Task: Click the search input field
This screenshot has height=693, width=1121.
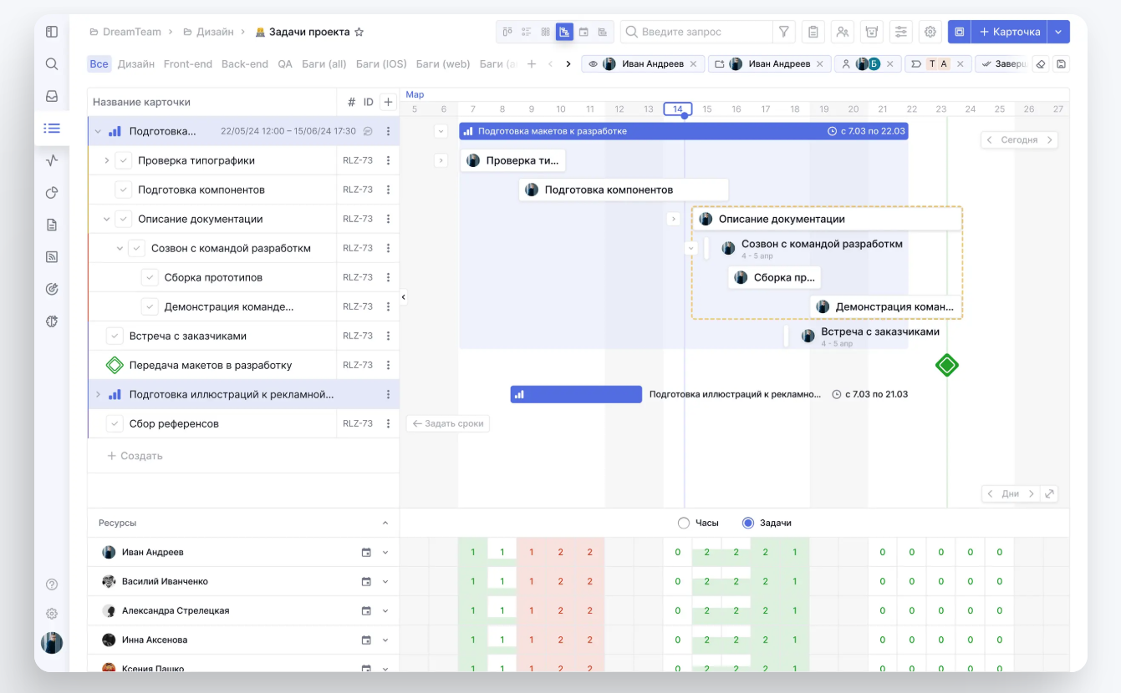Action: pyautogui.click(x=702, y=32)
